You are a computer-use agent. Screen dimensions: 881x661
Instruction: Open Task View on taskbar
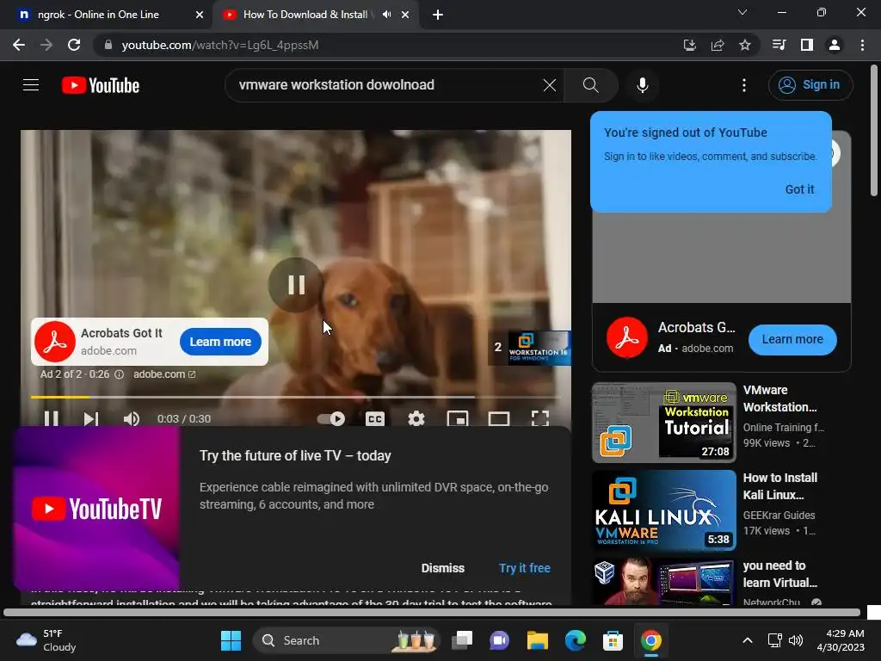click(462, 640)
